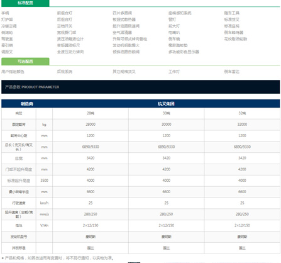Click the 产品参数 PRODUCT PARAMETER header bar

click(140, 87)
